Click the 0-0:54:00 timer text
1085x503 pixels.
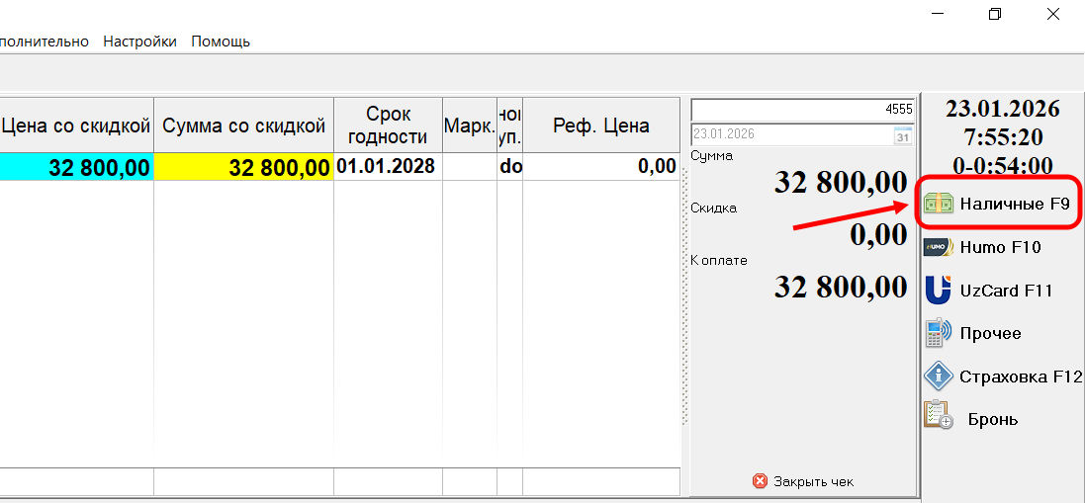[1003, 166]
